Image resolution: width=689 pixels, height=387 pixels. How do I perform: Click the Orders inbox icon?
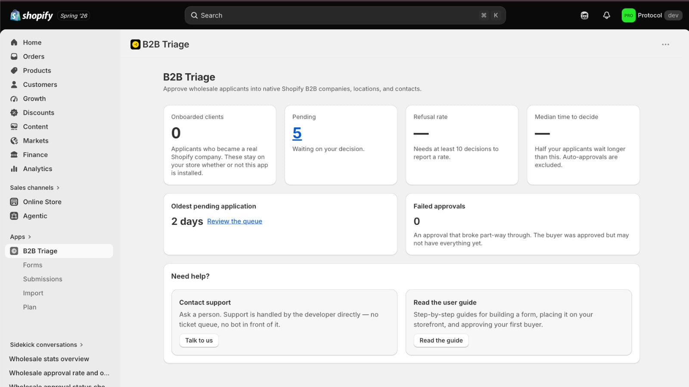click(14, 56)
